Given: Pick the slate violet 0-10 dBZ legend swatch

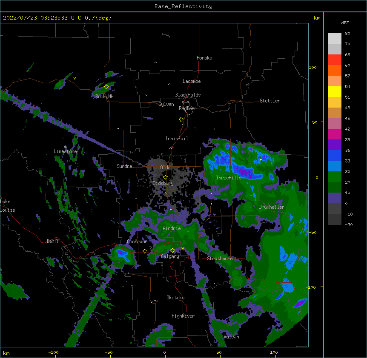Looking at the screenshot, I should (x=335, y=198).
